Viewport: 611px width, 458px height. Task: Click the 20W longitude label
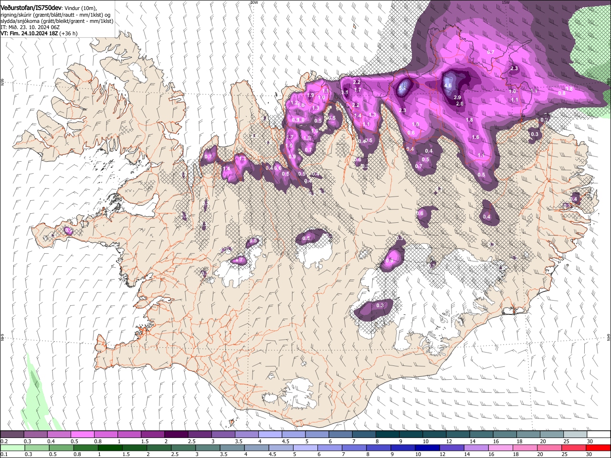pyautogui.click(x=254, y=2)
